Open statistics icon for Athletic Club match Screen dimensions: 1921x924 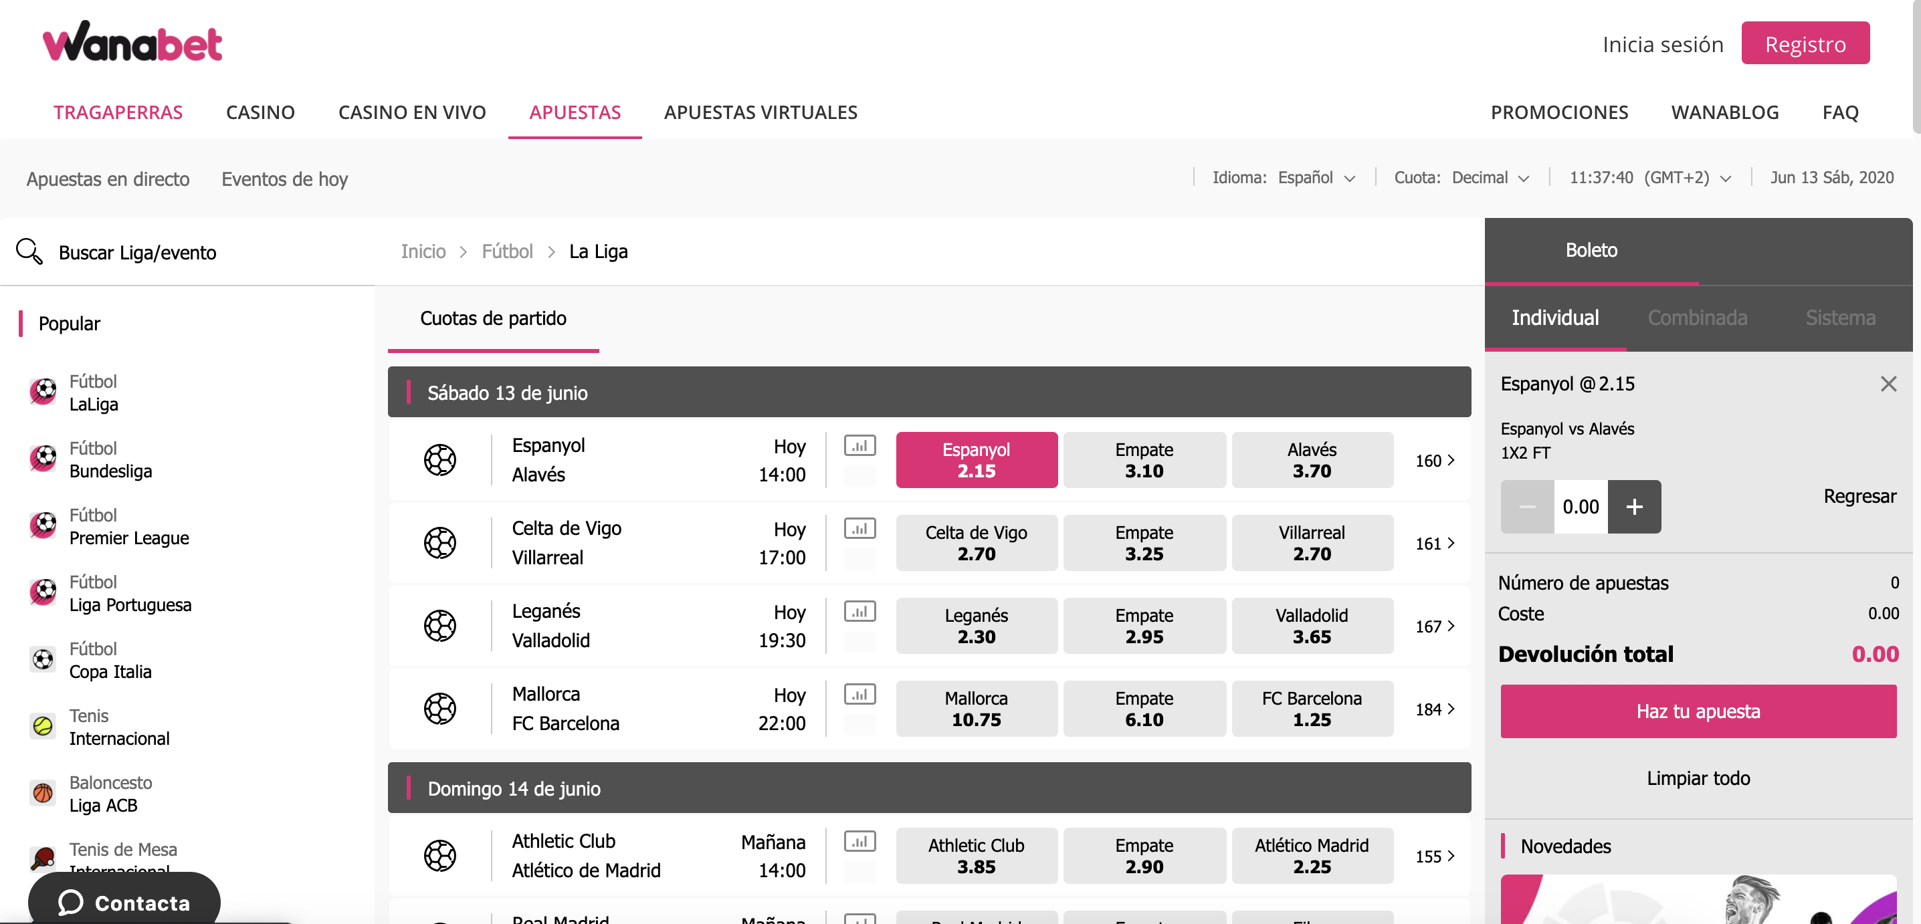pyautogui.click(x=860, y=841)
